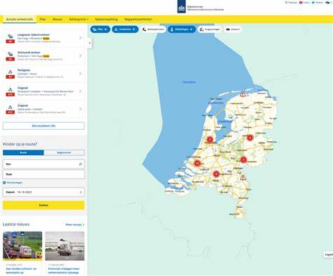This screenshot has height=276, width=333.
Task: Remove the Afsluitingen filter with its X
Action: [x=191, y=29]
